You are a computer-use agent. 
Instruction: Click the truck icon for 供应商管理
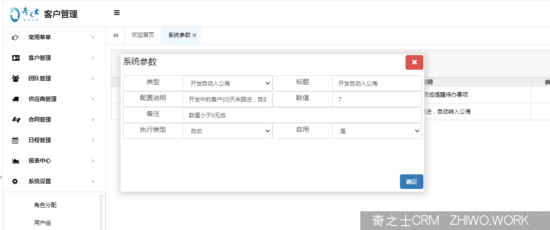coord(15,99)
